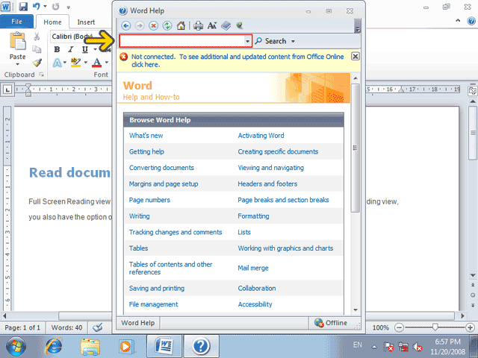Click the Keep On Top pin icon
This screenshot has height=358, width=478.
click(240, 26)
